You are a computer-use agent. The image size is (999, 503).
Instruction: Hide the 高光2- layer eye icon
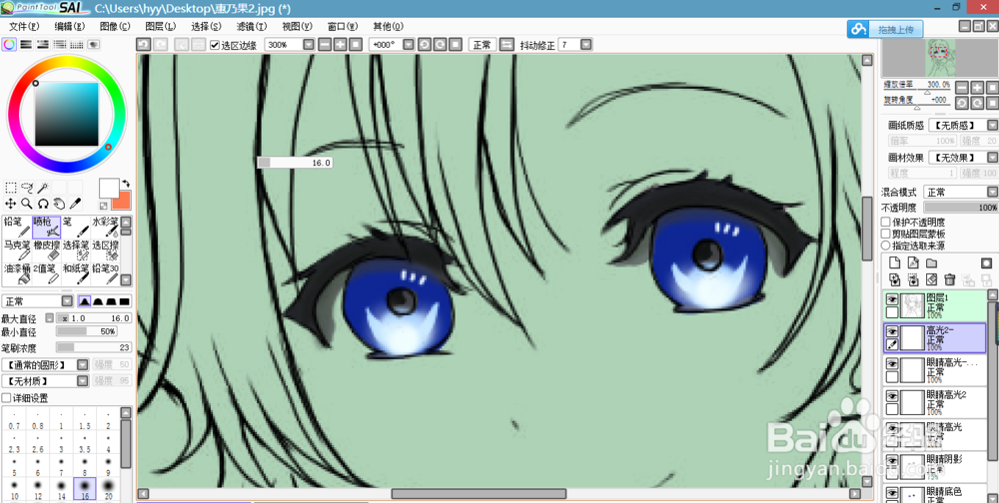(x=892, y=331)
